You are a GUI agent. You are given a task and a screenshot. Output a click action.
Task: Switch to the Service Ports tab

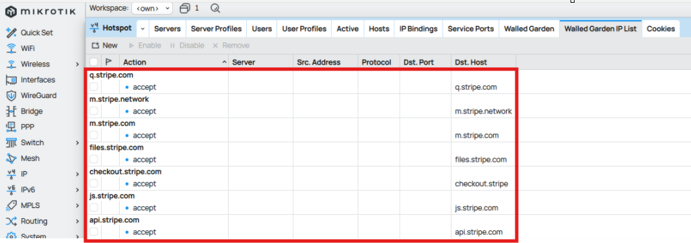click(471, 29)
